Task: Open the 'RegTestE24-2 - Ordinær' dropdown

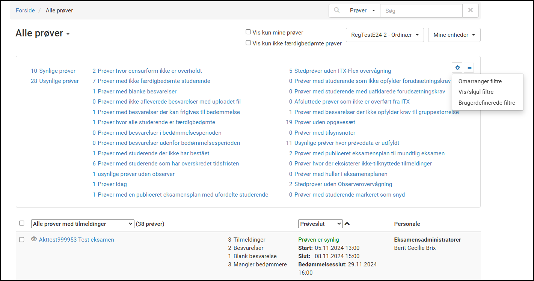Action: point(385,35)
